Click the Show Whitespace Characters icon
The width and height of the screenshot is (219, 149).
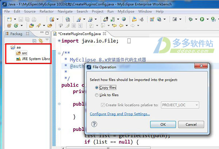coord(80,26)
